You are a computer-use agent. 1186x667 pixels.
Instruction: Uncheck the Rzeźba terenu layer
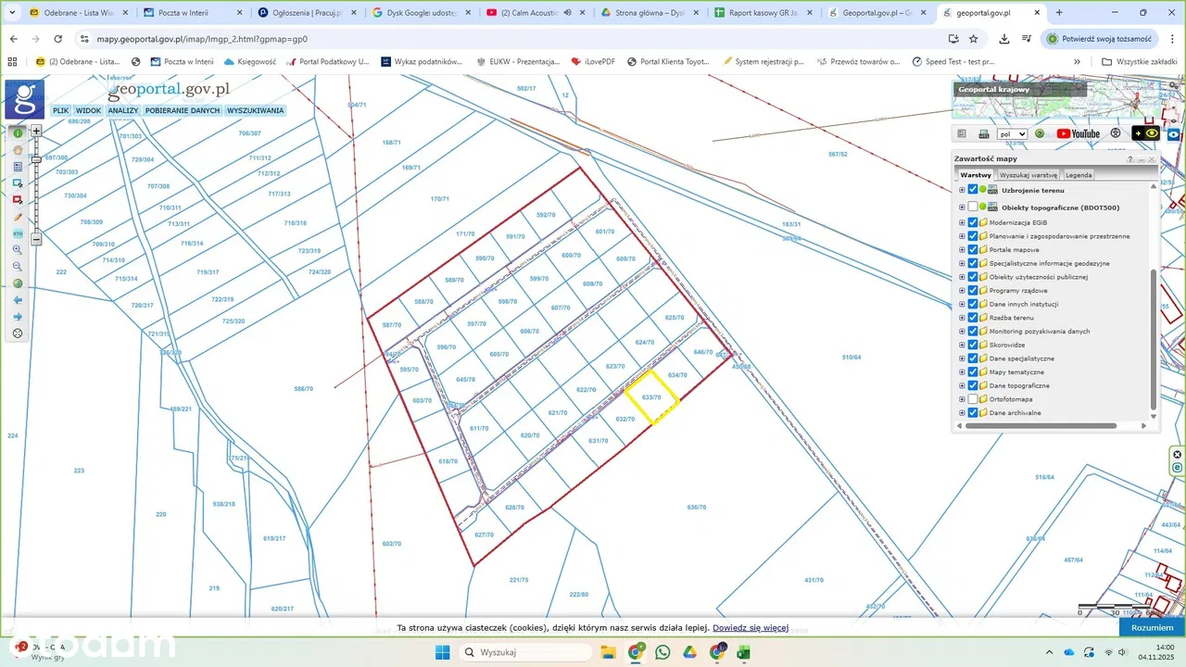coord(972,318)
